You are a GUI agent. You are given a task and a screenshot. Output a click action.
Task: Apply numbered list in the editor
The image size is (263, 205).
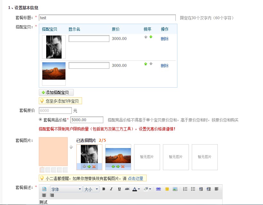click(185, 189)
